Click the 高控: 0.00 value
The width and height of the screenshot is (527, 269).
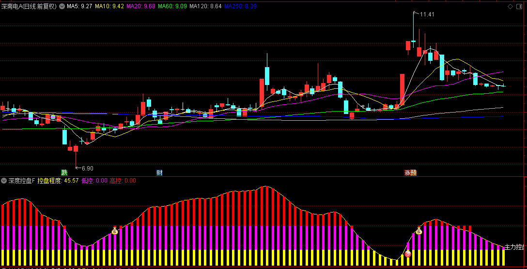(x=123, y=181)
